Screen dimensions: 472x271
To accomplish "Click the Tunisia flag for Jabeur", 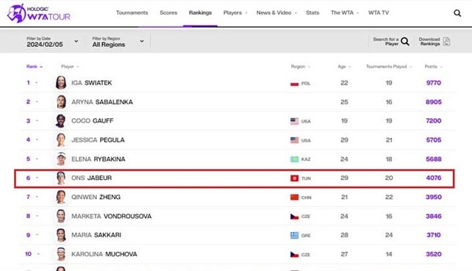I will point(294,178).
